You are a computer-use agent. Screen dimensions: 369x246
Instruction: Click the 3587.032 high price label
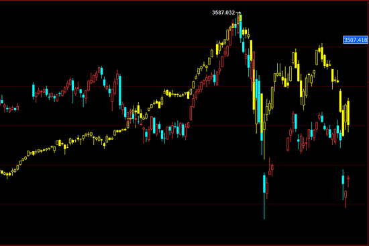pyautogui.click(x=223, y=13)
